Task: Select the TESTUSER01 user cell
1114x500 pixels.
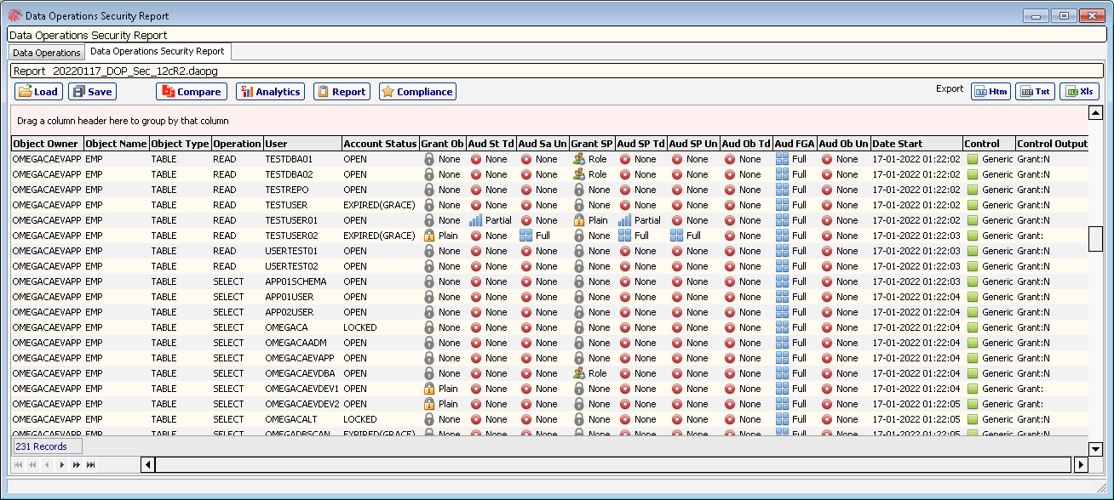Action: click(302, 220)
